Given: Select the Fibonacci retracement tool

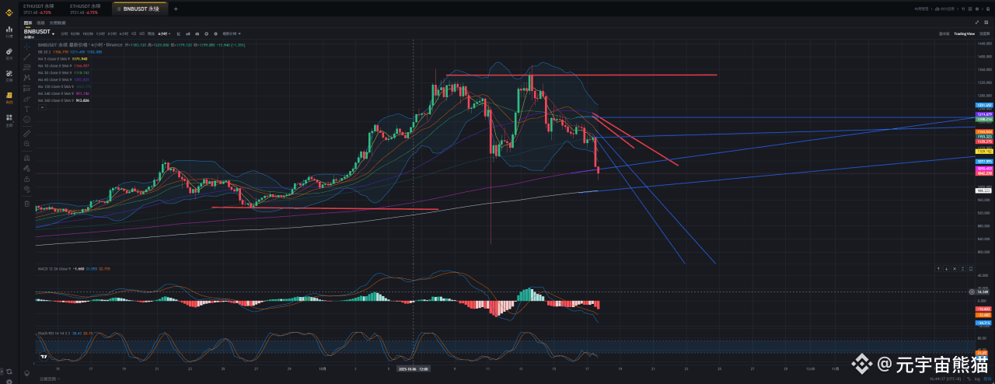Looking at the screenshot, I should [26, 67].
